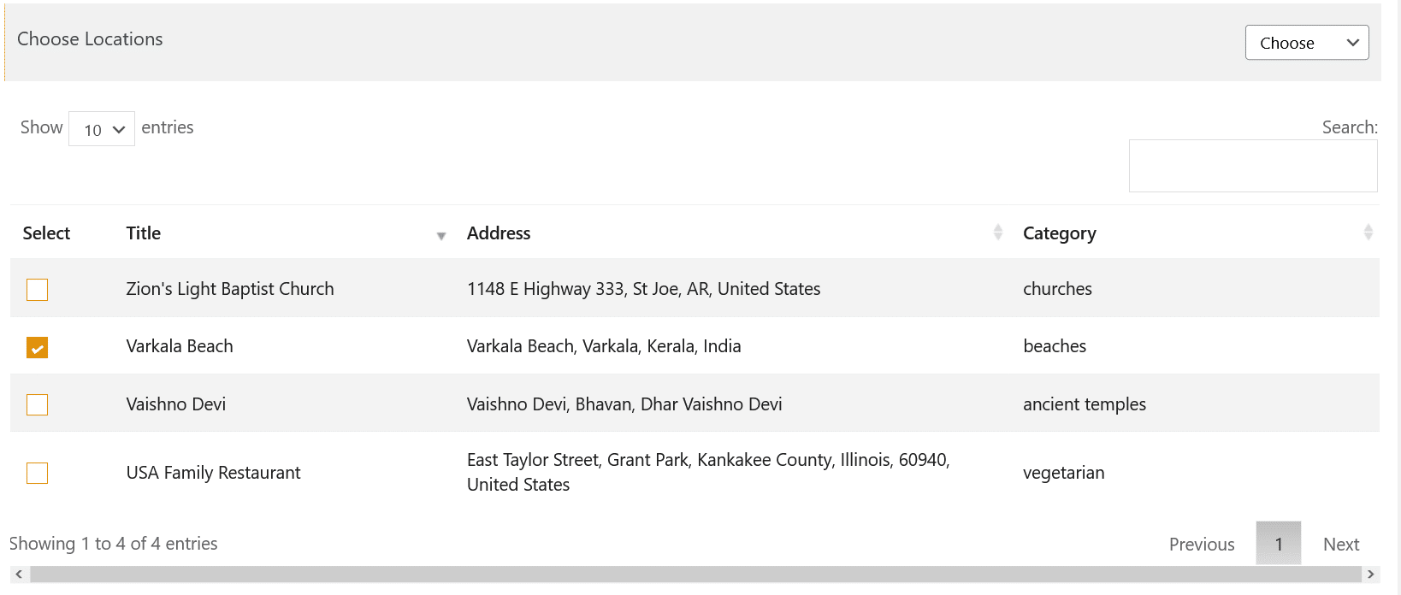This screenshot has height=595, width=1401.
Task: Click the Previous pagination button
Action: [1201, 544]
